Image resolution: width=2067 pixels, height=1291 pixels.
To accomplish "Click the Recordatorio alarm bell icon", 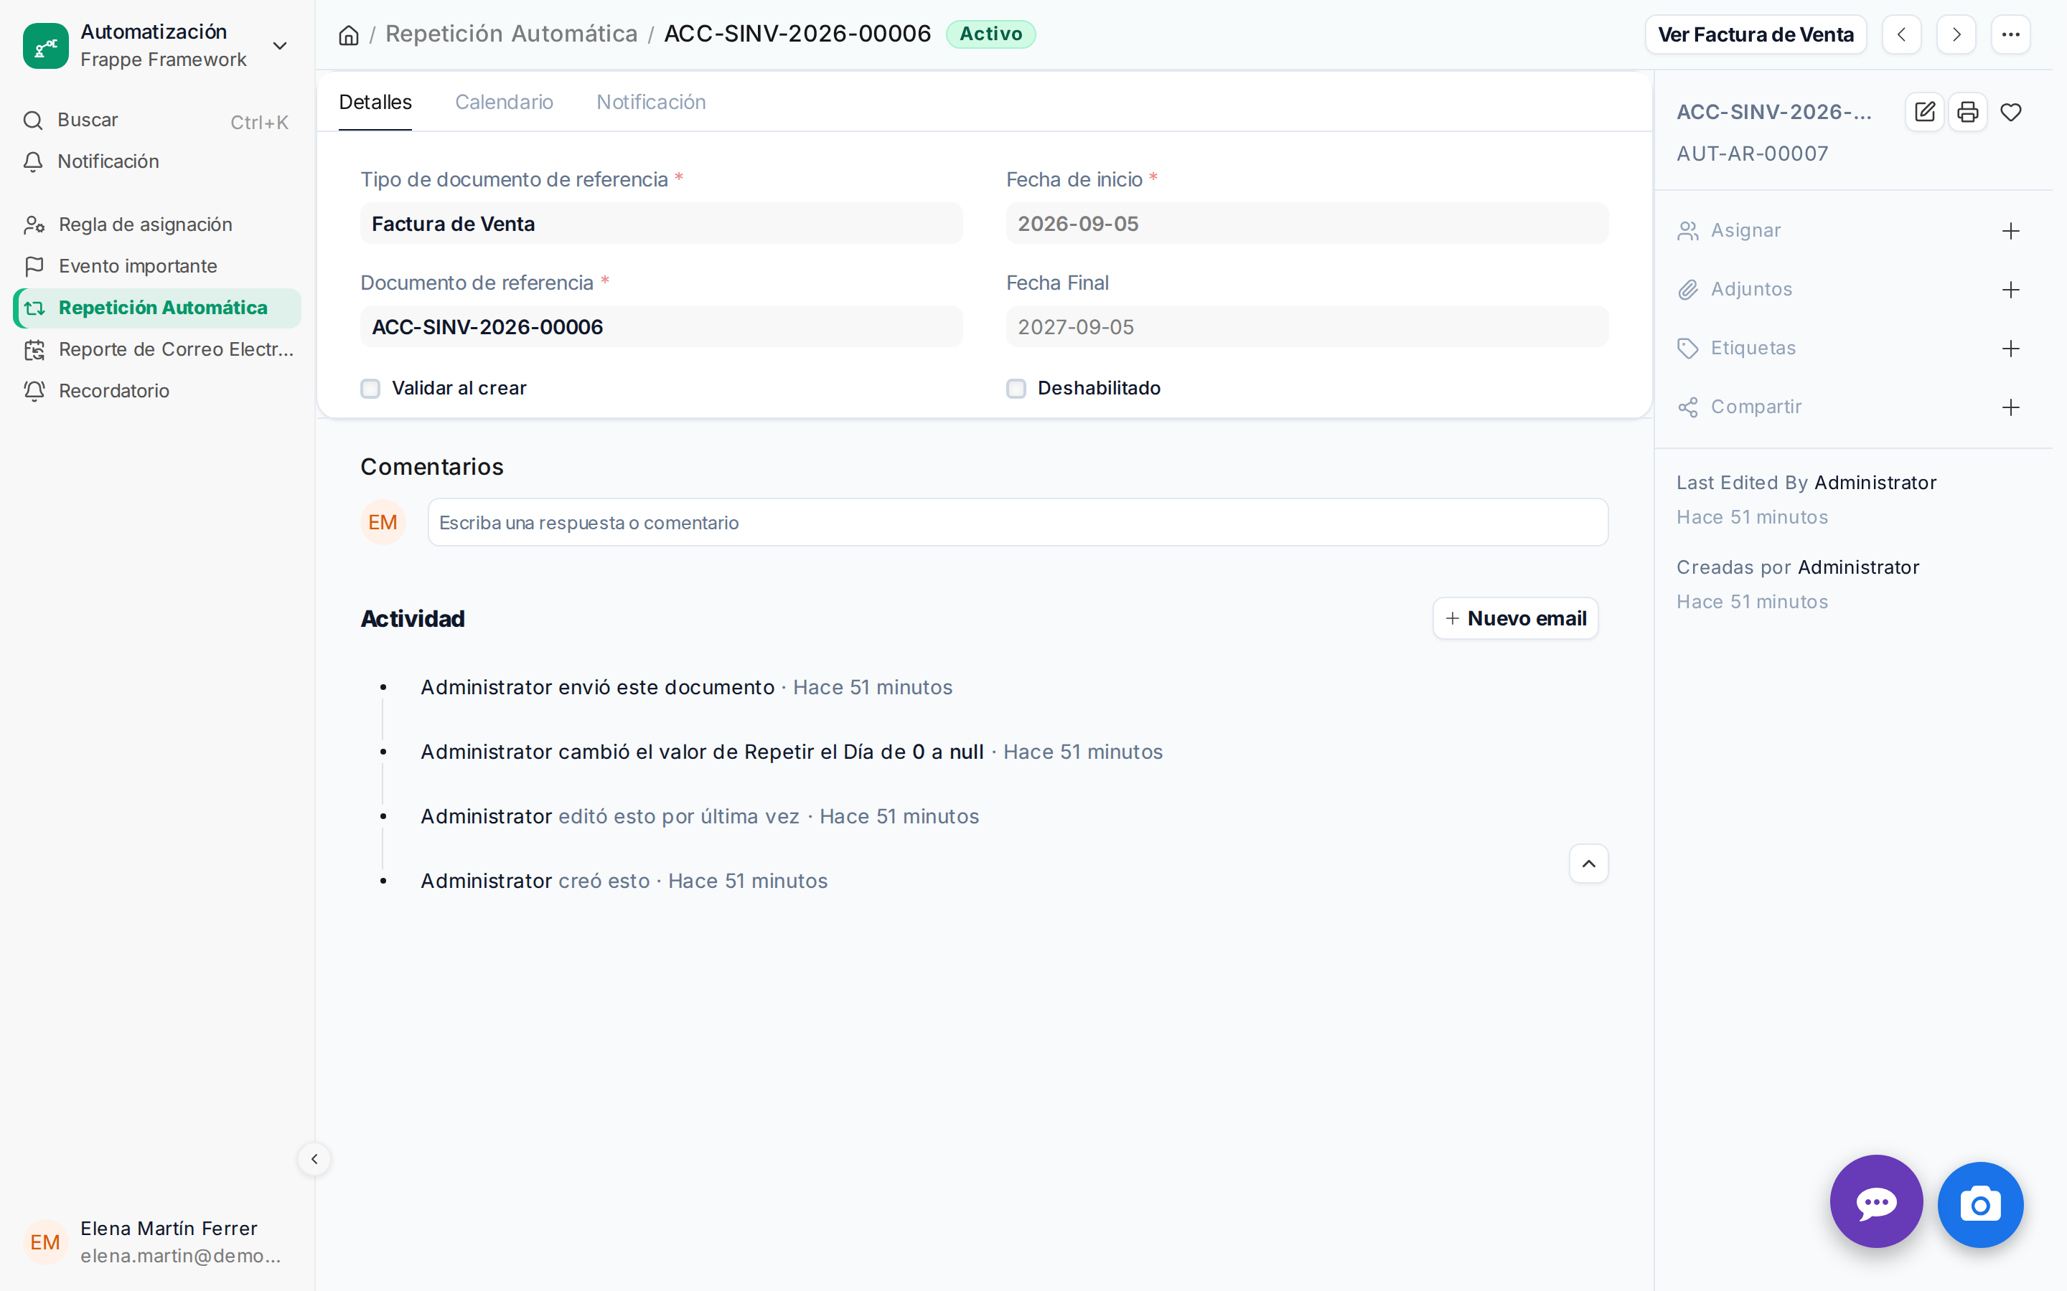I will tap(34, 391).
